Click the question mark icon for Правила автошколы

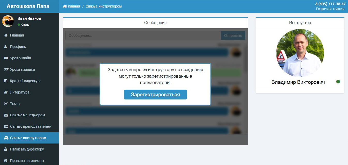click(6, 161)
